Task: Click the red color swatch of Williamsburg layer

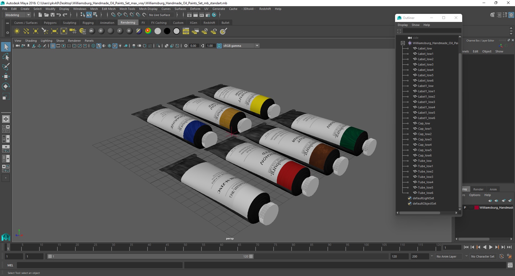Action: click(x=476, y=208)
